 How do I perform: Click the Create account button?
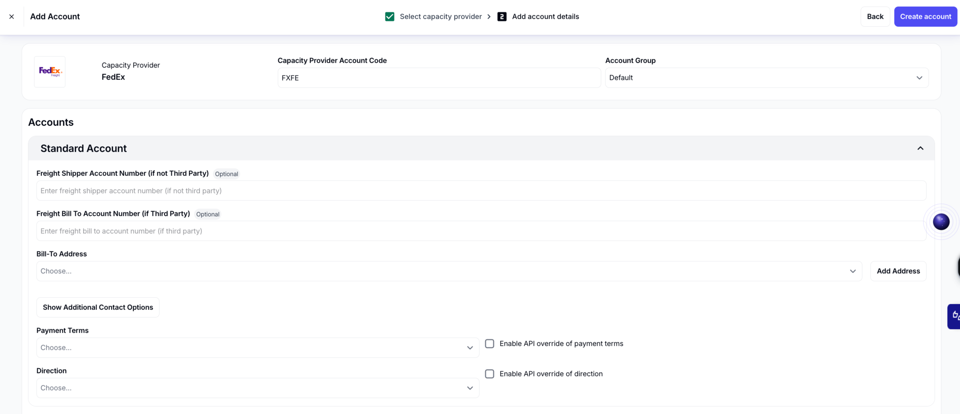click(925, 16)
